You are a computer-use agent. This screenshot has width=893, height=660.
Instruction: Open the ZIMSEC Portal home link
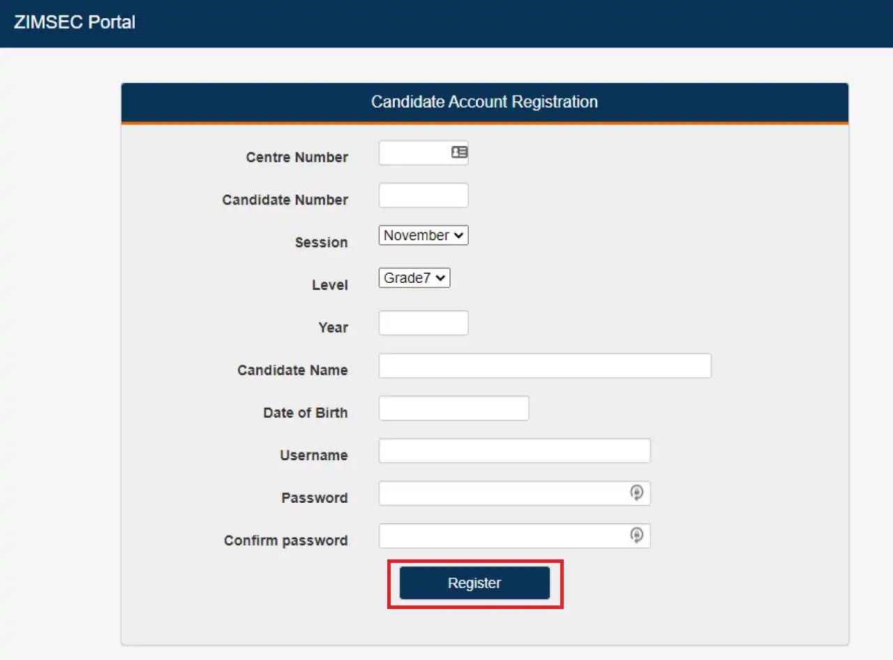click(x=75, y=22)
